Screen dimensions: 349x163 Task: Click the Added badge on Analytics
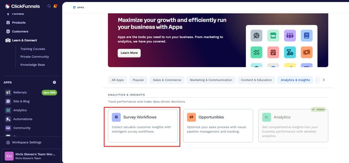(x=318, y=110)
